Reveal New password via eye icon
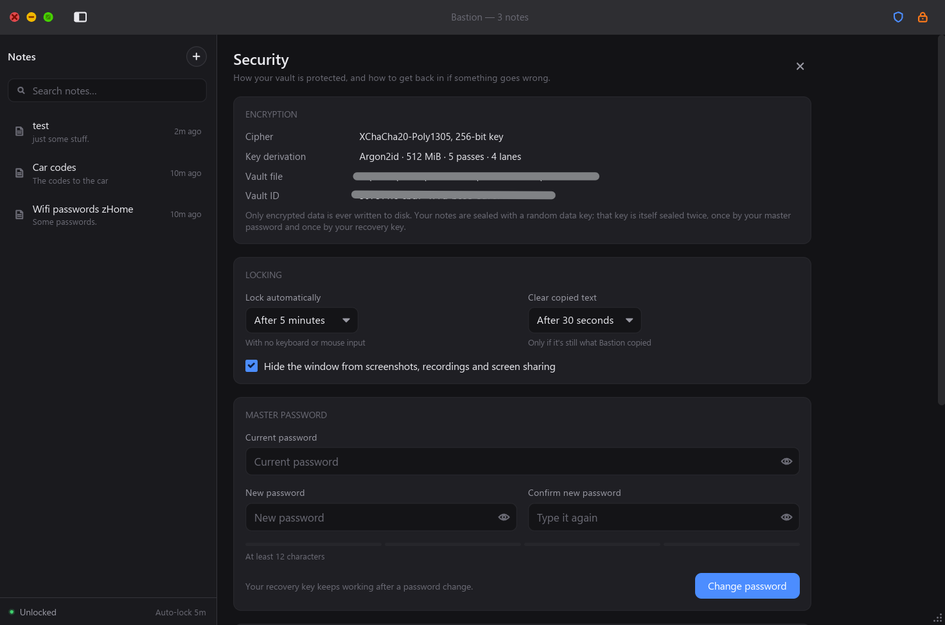The width and height of the screenshot is (945, 625). (504, 517)
